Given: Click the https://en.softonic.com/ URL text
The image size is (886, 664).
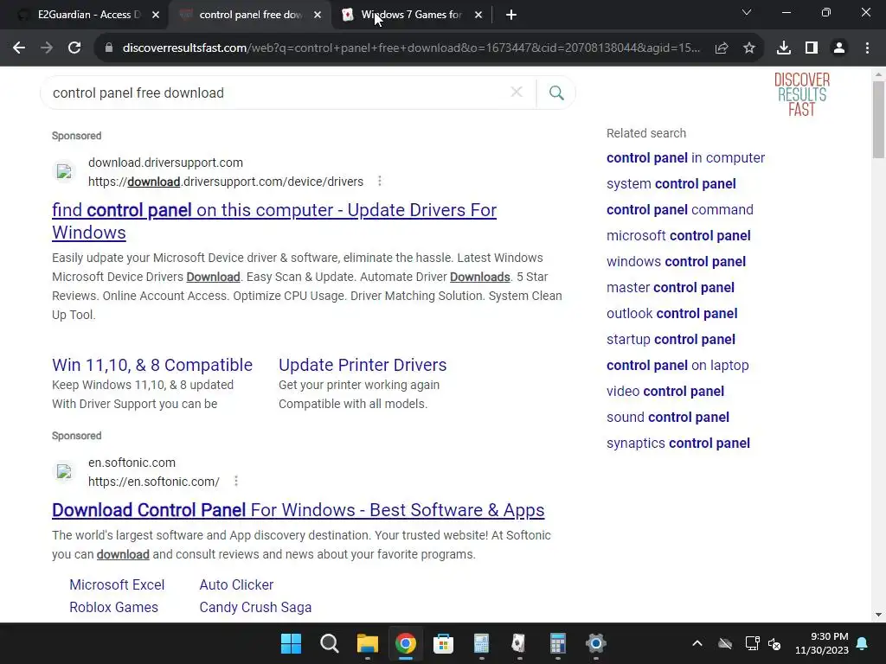Looking at the screenshot, I should [154, 481].
